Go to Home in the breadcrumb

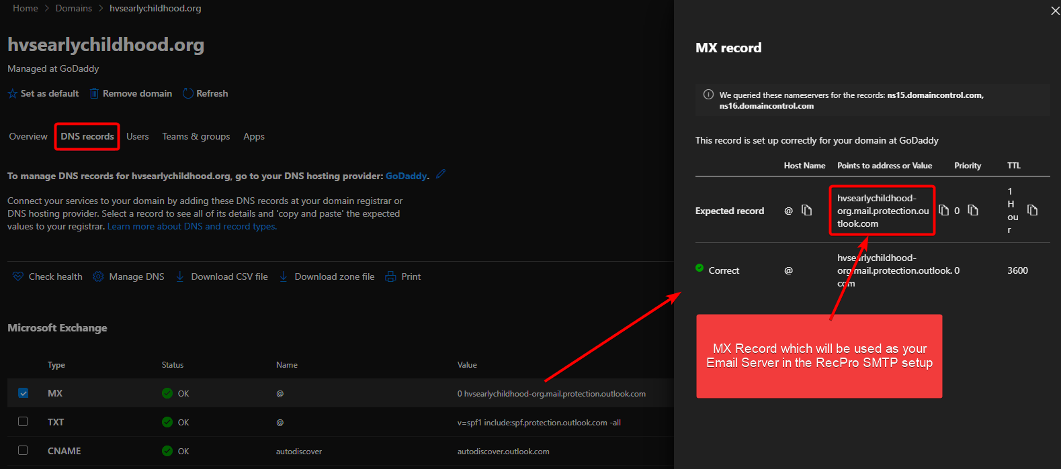click(x=26, y=8)
